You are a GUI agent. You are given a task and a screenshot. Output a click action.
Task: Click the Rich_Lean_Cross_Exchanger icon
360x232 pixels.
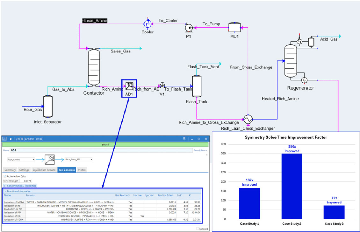click(x=248, y=119)
